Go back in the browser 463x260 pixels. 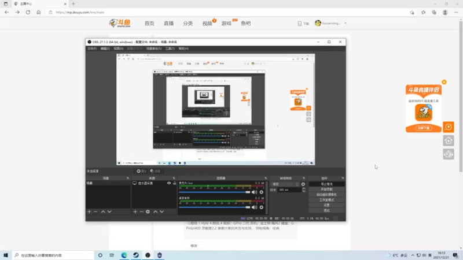(x=6, y=12)
